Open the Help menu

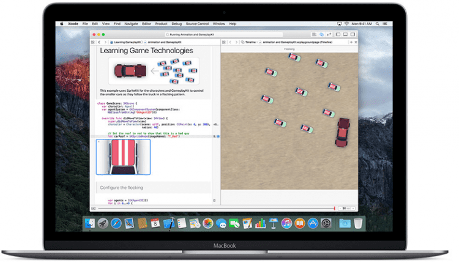coord(233,24)
